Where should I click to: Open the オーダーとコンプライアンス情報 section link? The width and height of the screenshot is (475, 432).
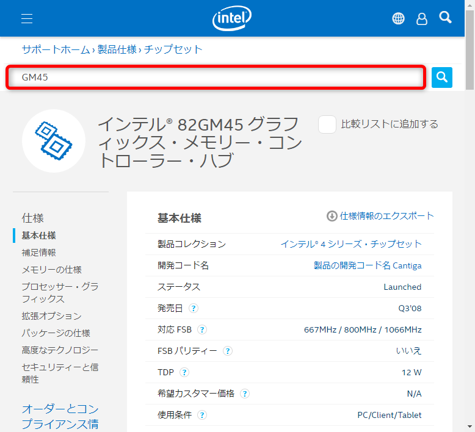(x=60, y=417)
